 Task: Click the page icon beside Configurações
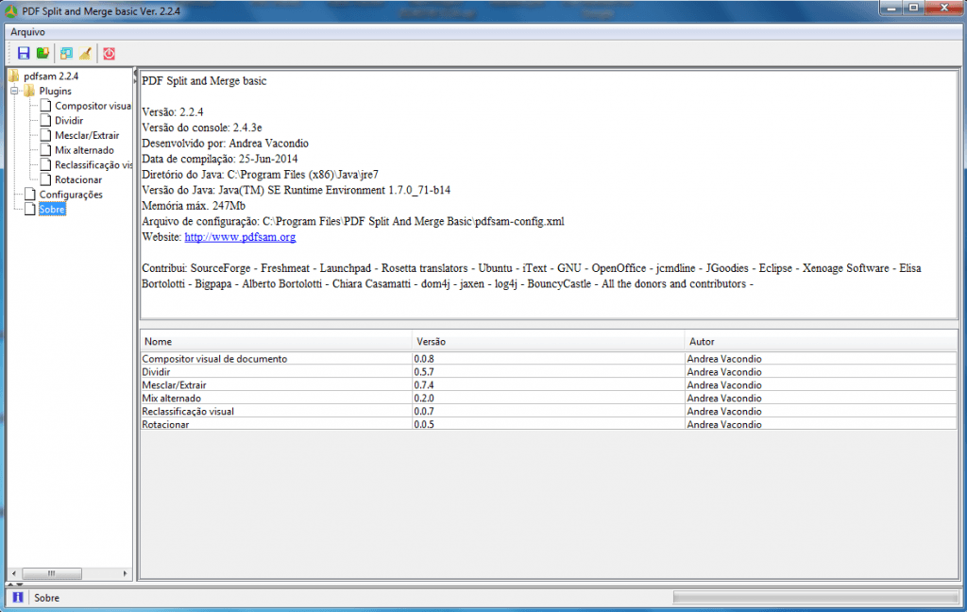[x=30, y=195]
